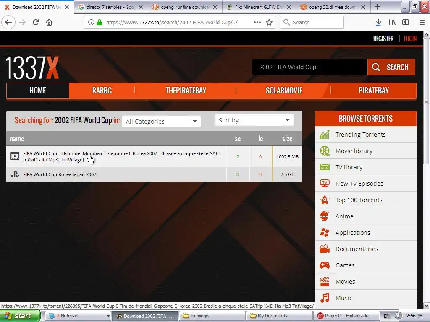Switch to My Documents taskbar window
Screen dimensions: 430x322
point(280,316)
